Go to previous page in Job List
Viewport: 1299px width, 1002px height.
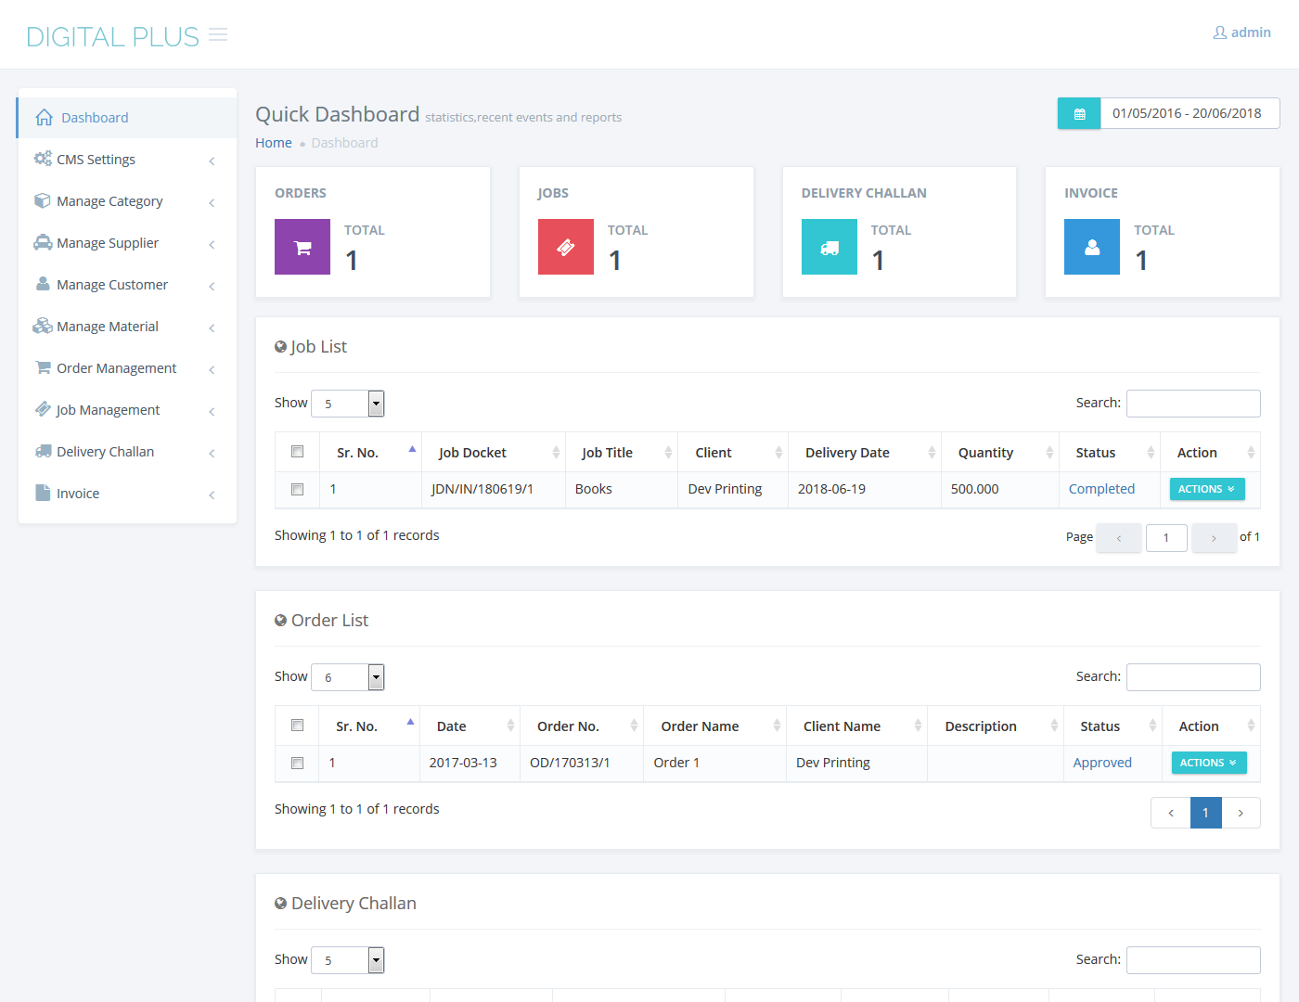click(1119, 538)
